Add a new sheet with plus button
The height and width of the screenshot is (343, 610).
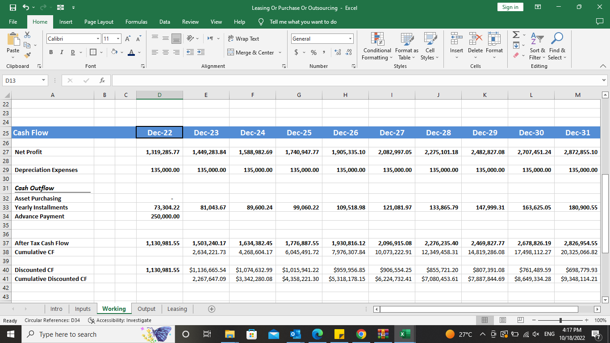(x=212, y=309)
